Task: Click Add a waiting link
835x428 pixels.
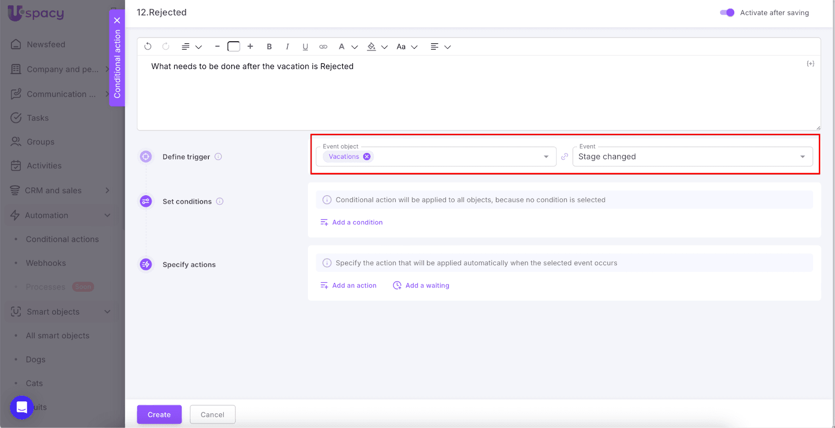Action: coord(426,286)
